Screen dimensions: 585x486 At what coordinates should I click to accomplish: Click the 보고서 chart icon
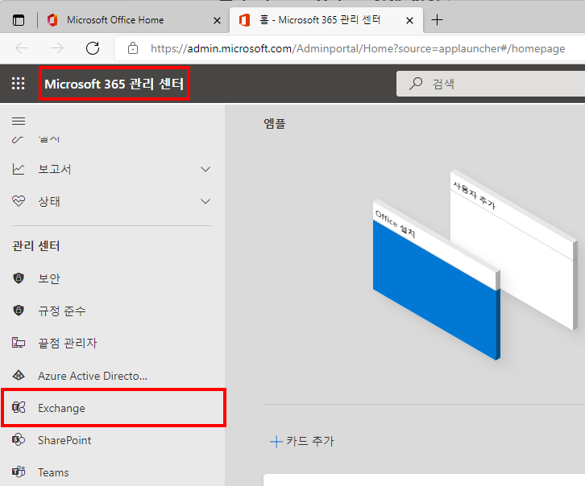coord(19,169)
